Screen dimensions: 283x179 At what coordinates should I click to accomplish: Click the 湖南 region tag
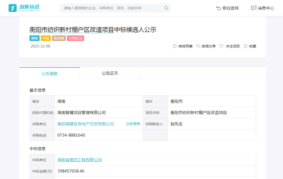click(34, 38)
